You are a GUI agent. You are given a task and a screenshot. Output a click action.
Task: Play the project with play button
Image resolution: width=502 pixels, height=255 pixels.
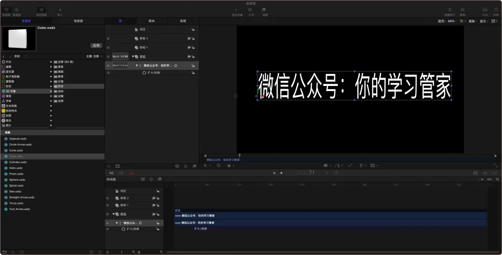281,173
